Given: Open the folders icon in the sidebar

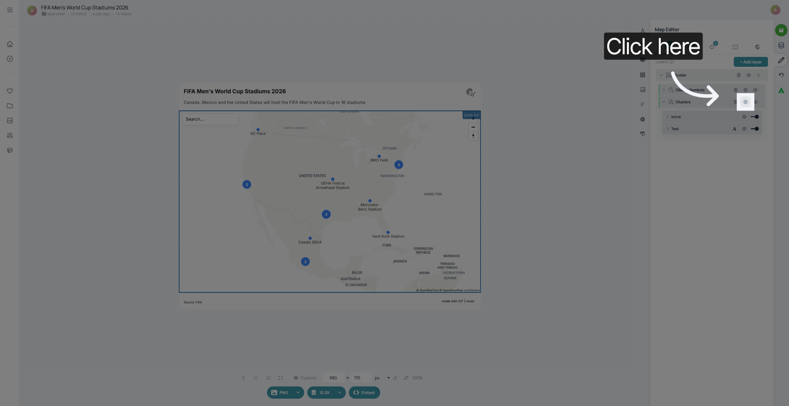Looking at the screenshot, I should [10, 106].
